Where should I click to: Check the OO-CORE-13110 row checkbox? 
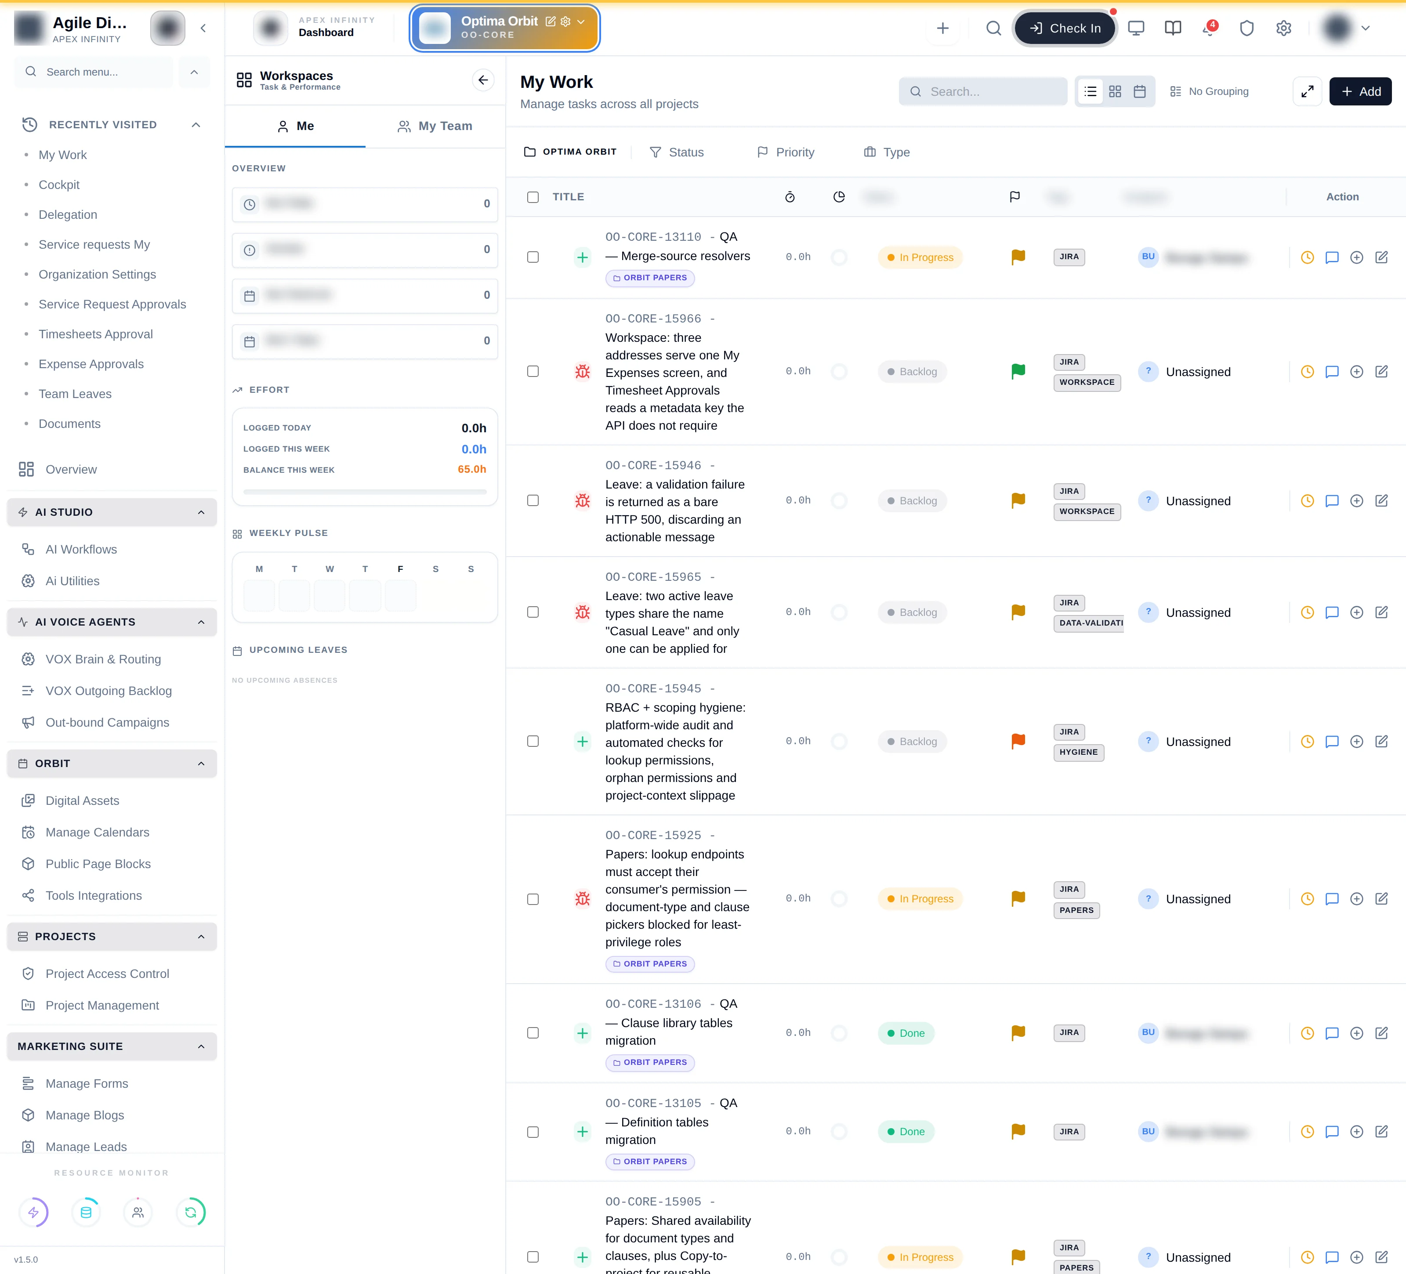(533, 257)
